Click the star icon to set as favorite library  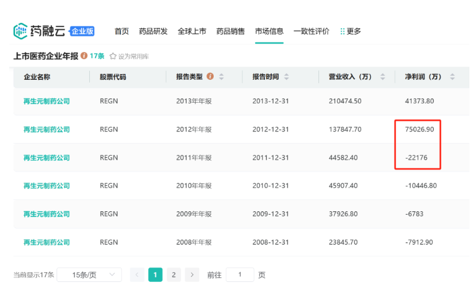point(113,56)
